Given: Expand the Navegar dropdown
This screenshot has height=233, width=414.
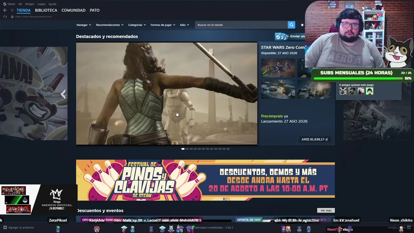Looking at the screenshot, I should [84, 25].
